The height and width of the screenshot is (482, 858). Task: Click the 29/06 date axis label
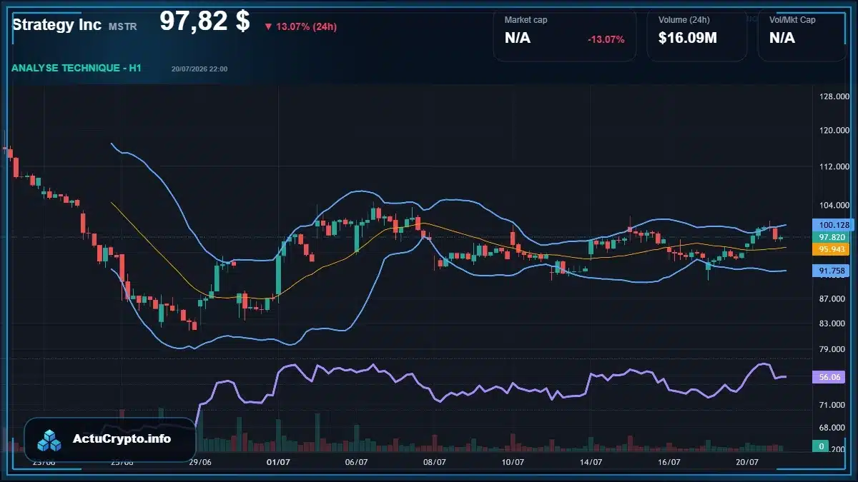tap(199, 463)
